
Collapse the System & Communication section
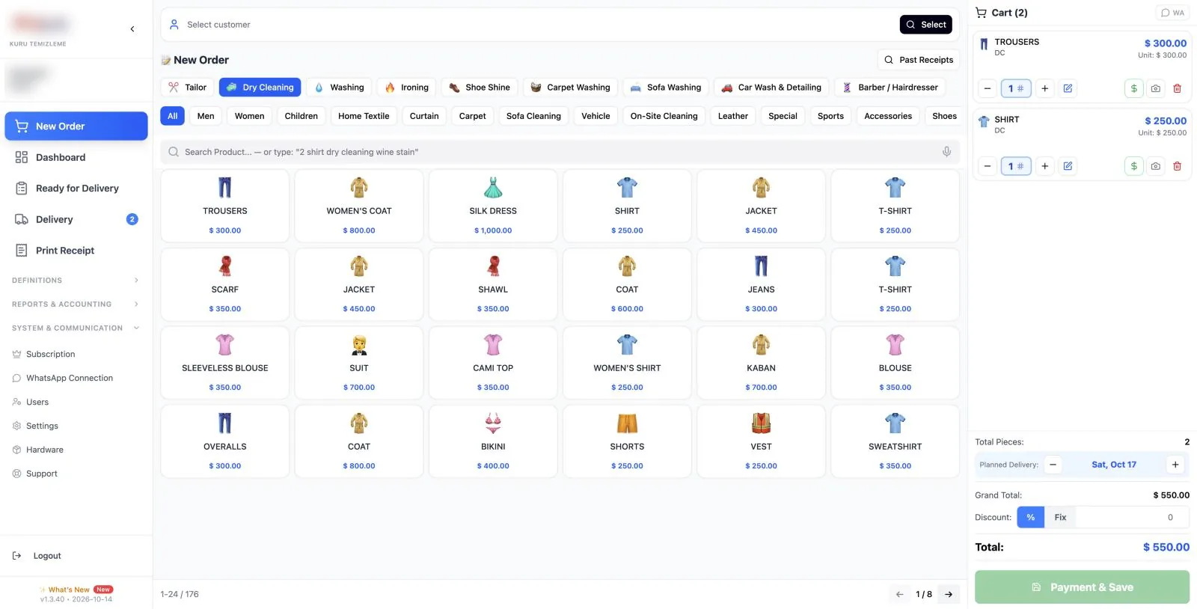[x=76, y=328]
